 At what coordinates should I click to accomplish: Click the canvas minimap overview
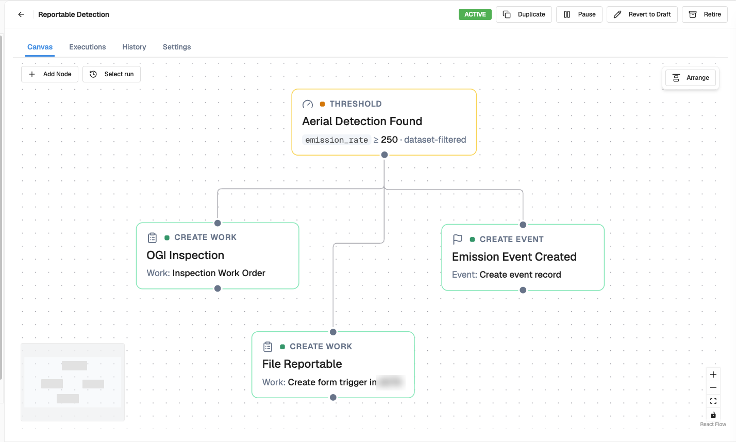coord(73,382)
